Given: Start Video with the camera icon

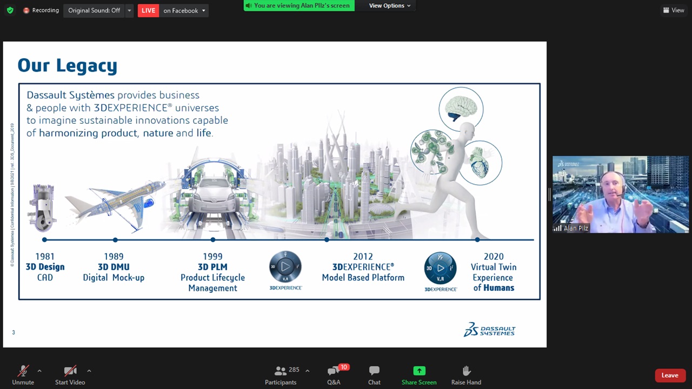Looking at the screenshot, I should (70, 374).
